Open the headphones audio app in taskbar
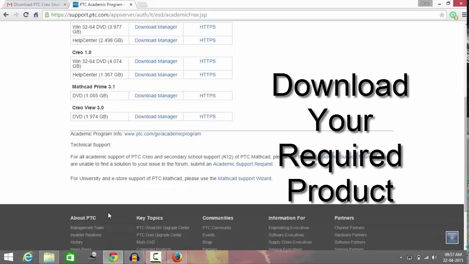The height and width of the screenshot is (264, 469). coord(134,257)
